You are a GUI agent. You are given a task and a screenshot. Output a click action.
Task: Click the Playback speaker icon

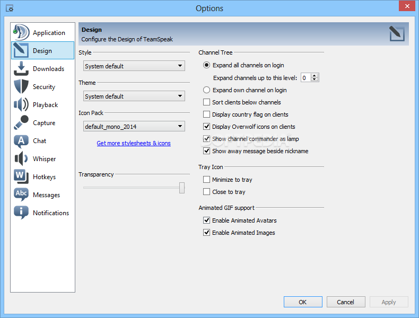click(x=21, y=104)
